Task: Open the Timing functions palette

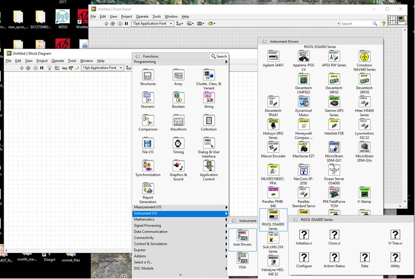Action: [179, 143]
